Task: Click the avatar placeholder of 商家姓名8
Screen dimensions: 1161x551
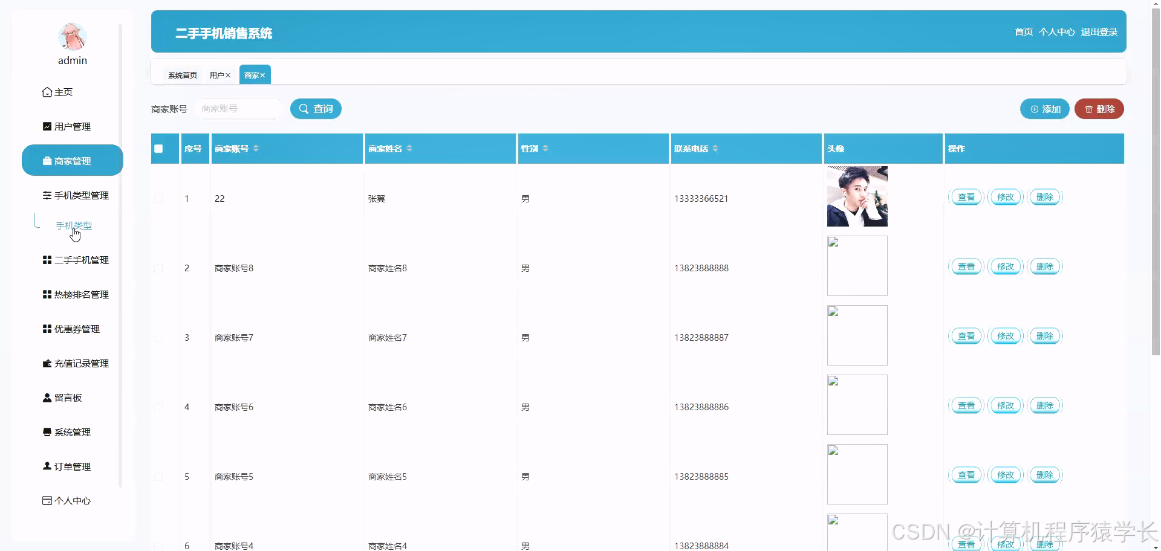Action: point(857,266)
